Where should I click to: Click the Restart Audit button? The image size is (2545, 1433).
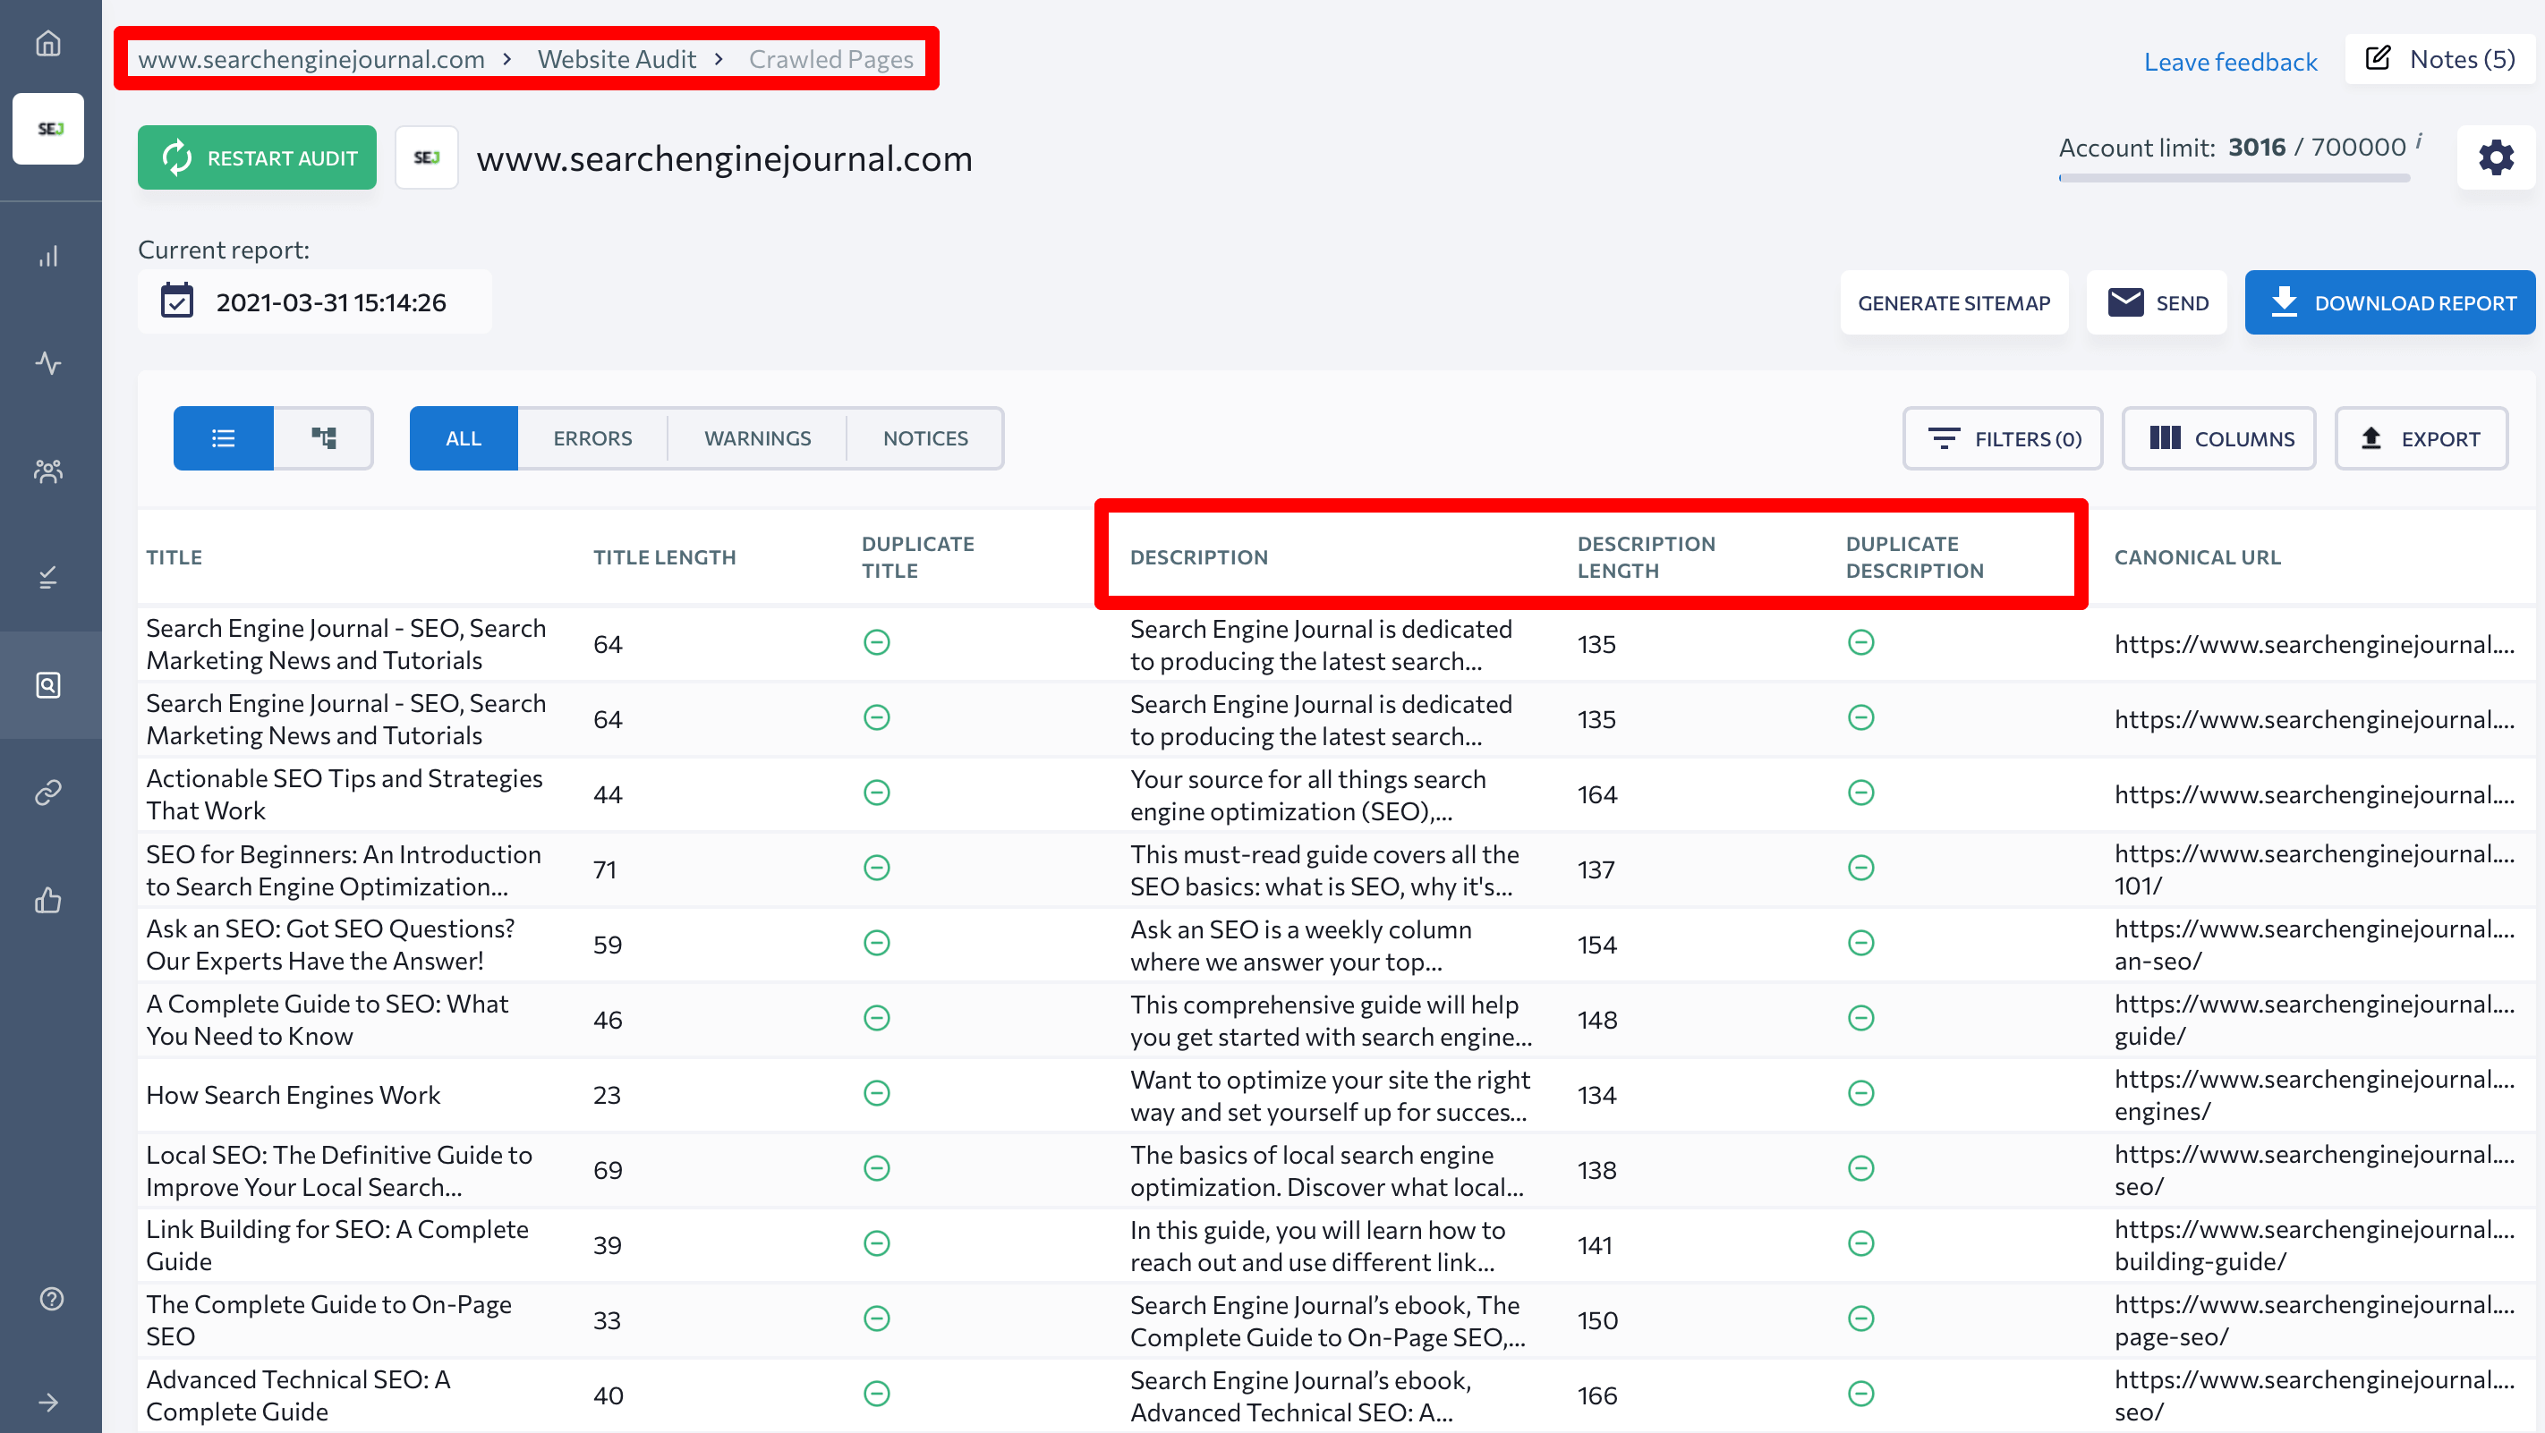tap(257, 157)
